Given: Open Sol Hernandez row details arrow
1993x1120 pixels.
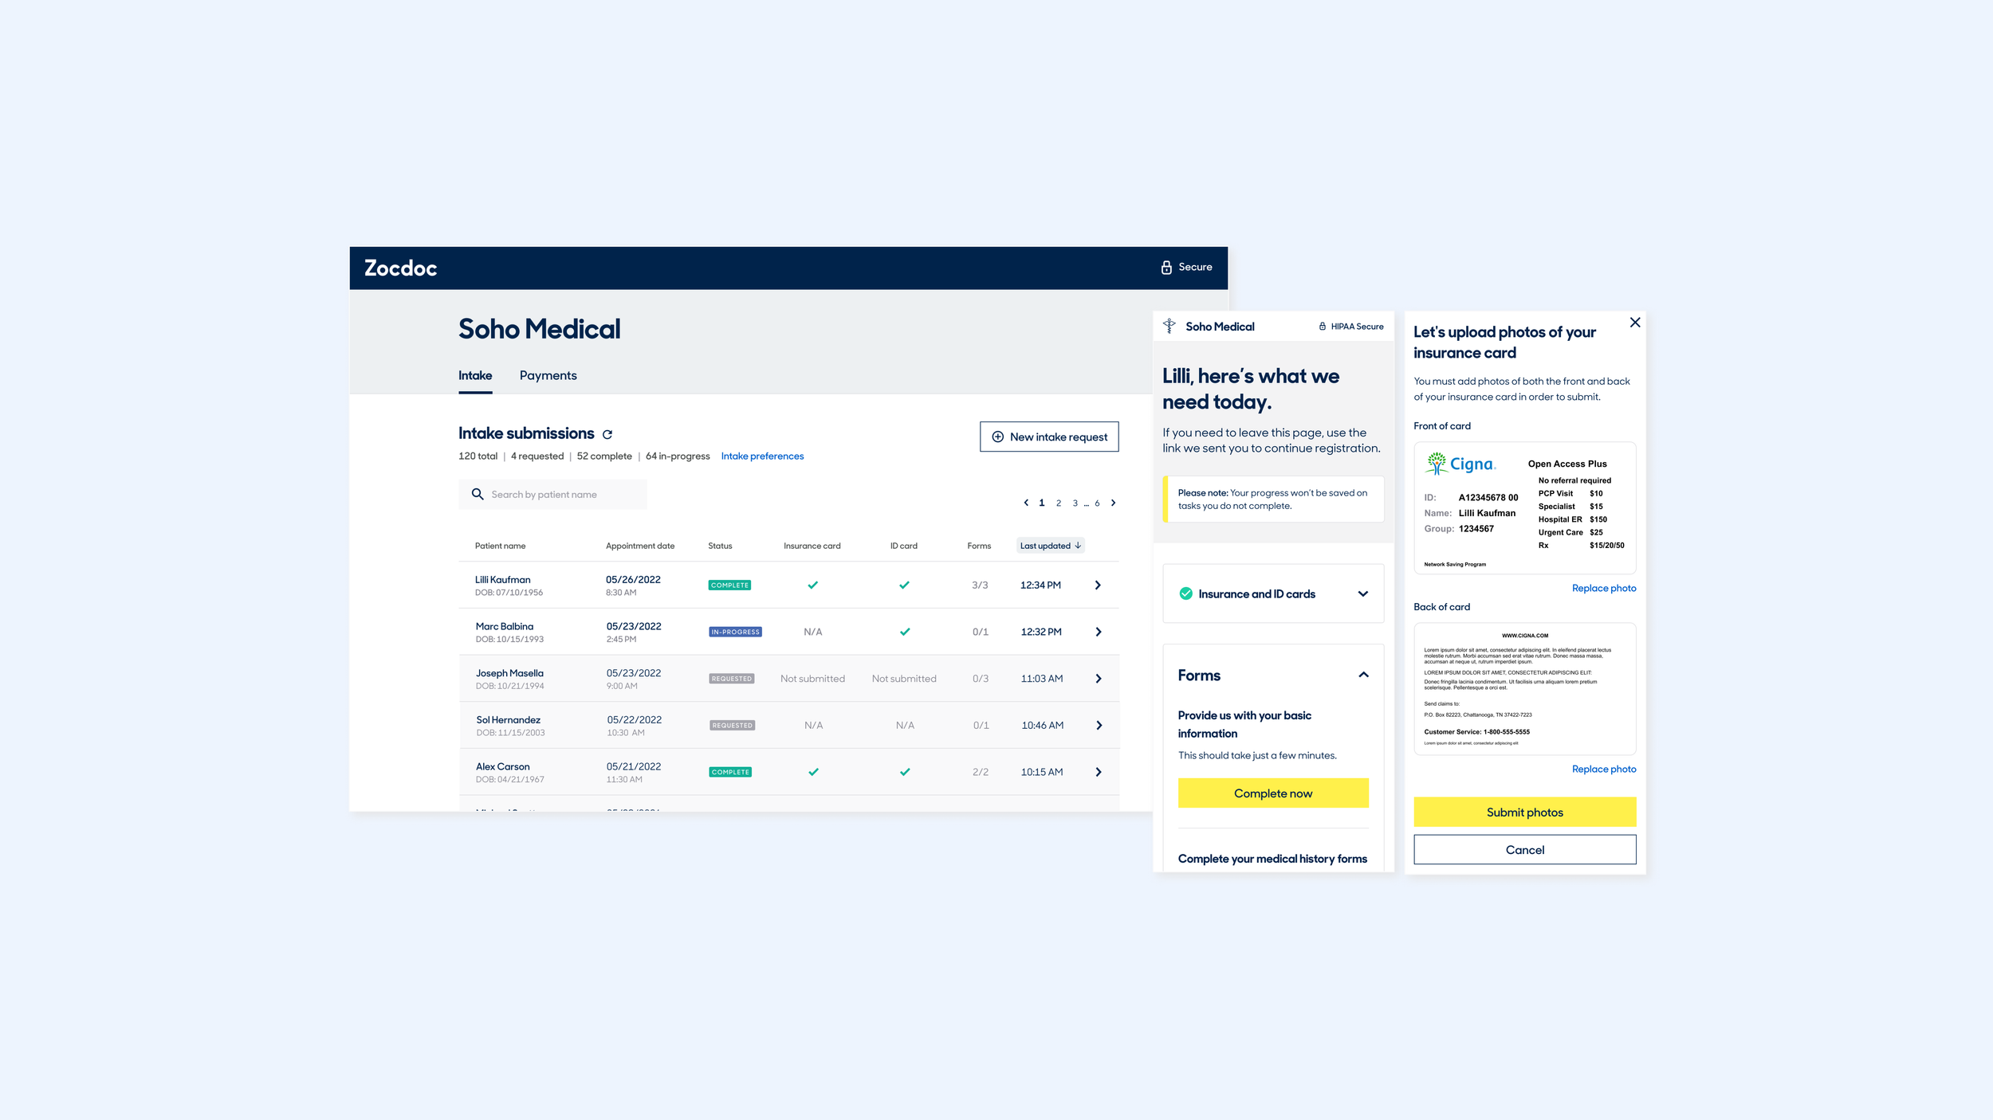Looking at the screenshot, I should pos(1099,725).
